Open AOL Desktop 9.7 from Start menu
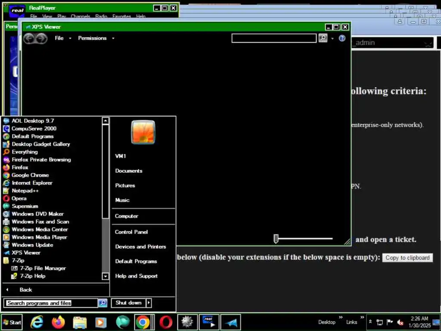Image resolution: width=441 pixels, height=331 pixels. click(x=32, y=121)
